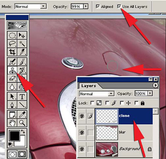
Task: Swap foreground and background colors
Action: pyautogui.click(x=23, y=132)
